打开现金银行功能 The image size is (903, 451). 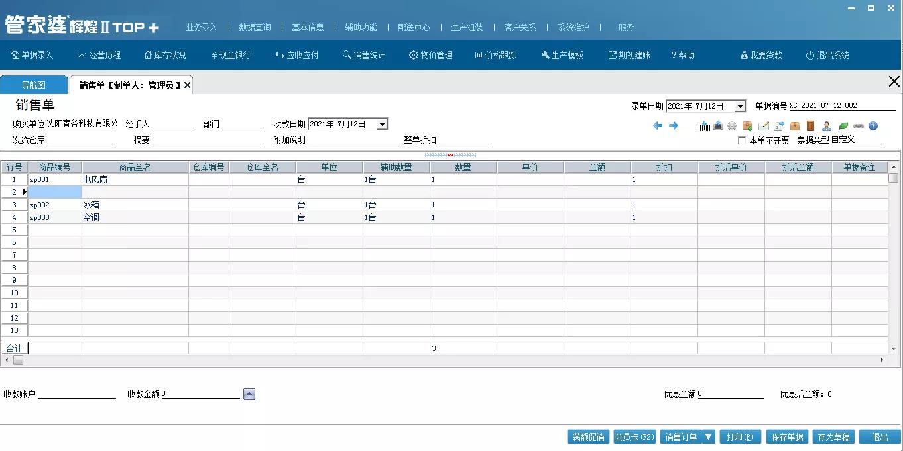(x=231, y=55)
